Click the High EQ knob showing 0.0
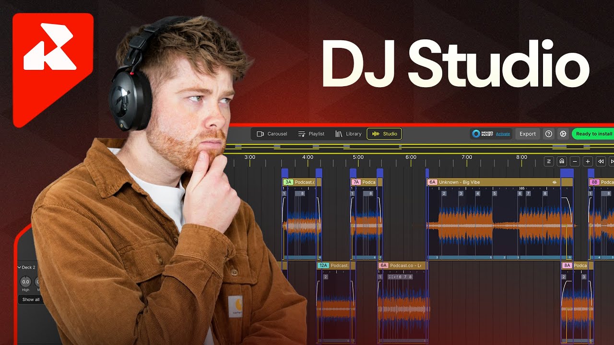This screenshot has width=614, height=345. (x=25, y=282)
